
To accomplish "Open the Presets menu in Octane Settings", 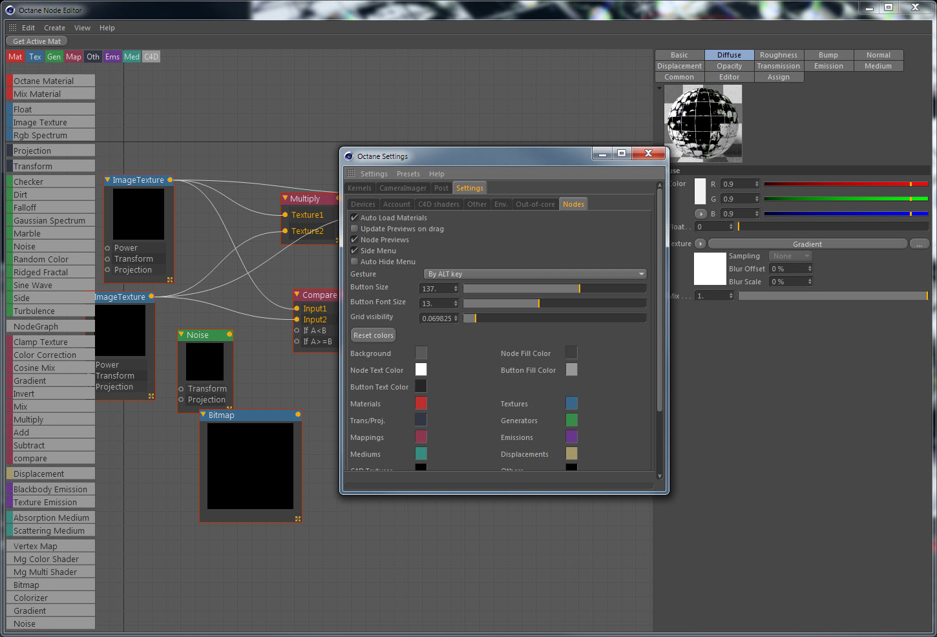I will coord(408,174).
